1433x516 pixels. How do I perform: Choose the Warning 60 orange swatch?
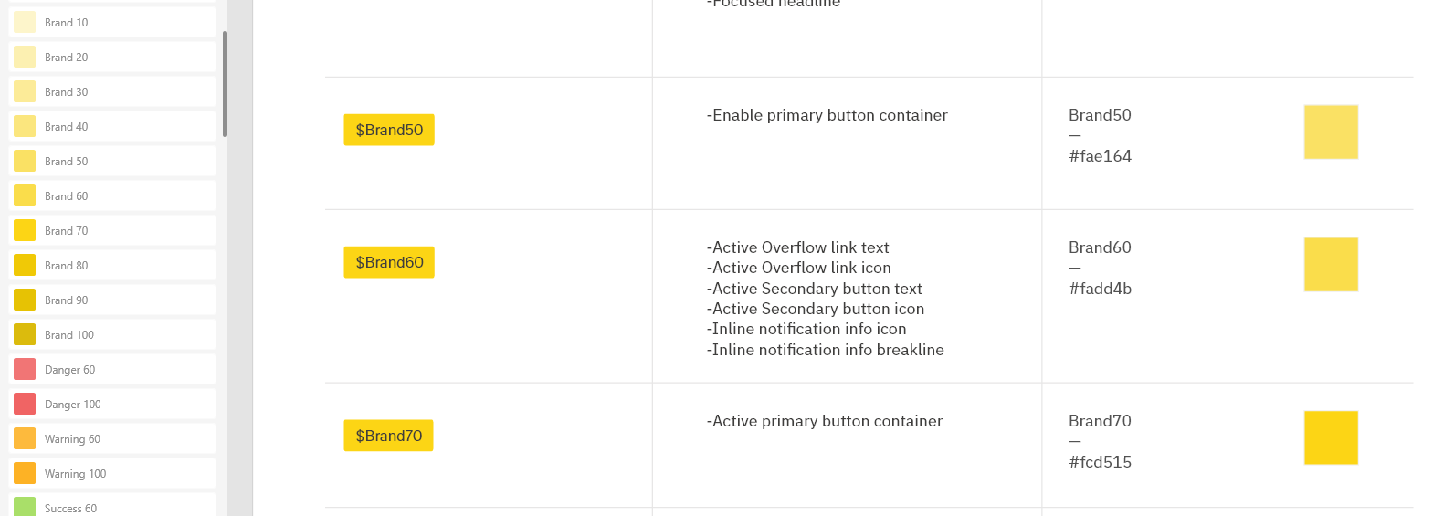(x=111, y=439)
